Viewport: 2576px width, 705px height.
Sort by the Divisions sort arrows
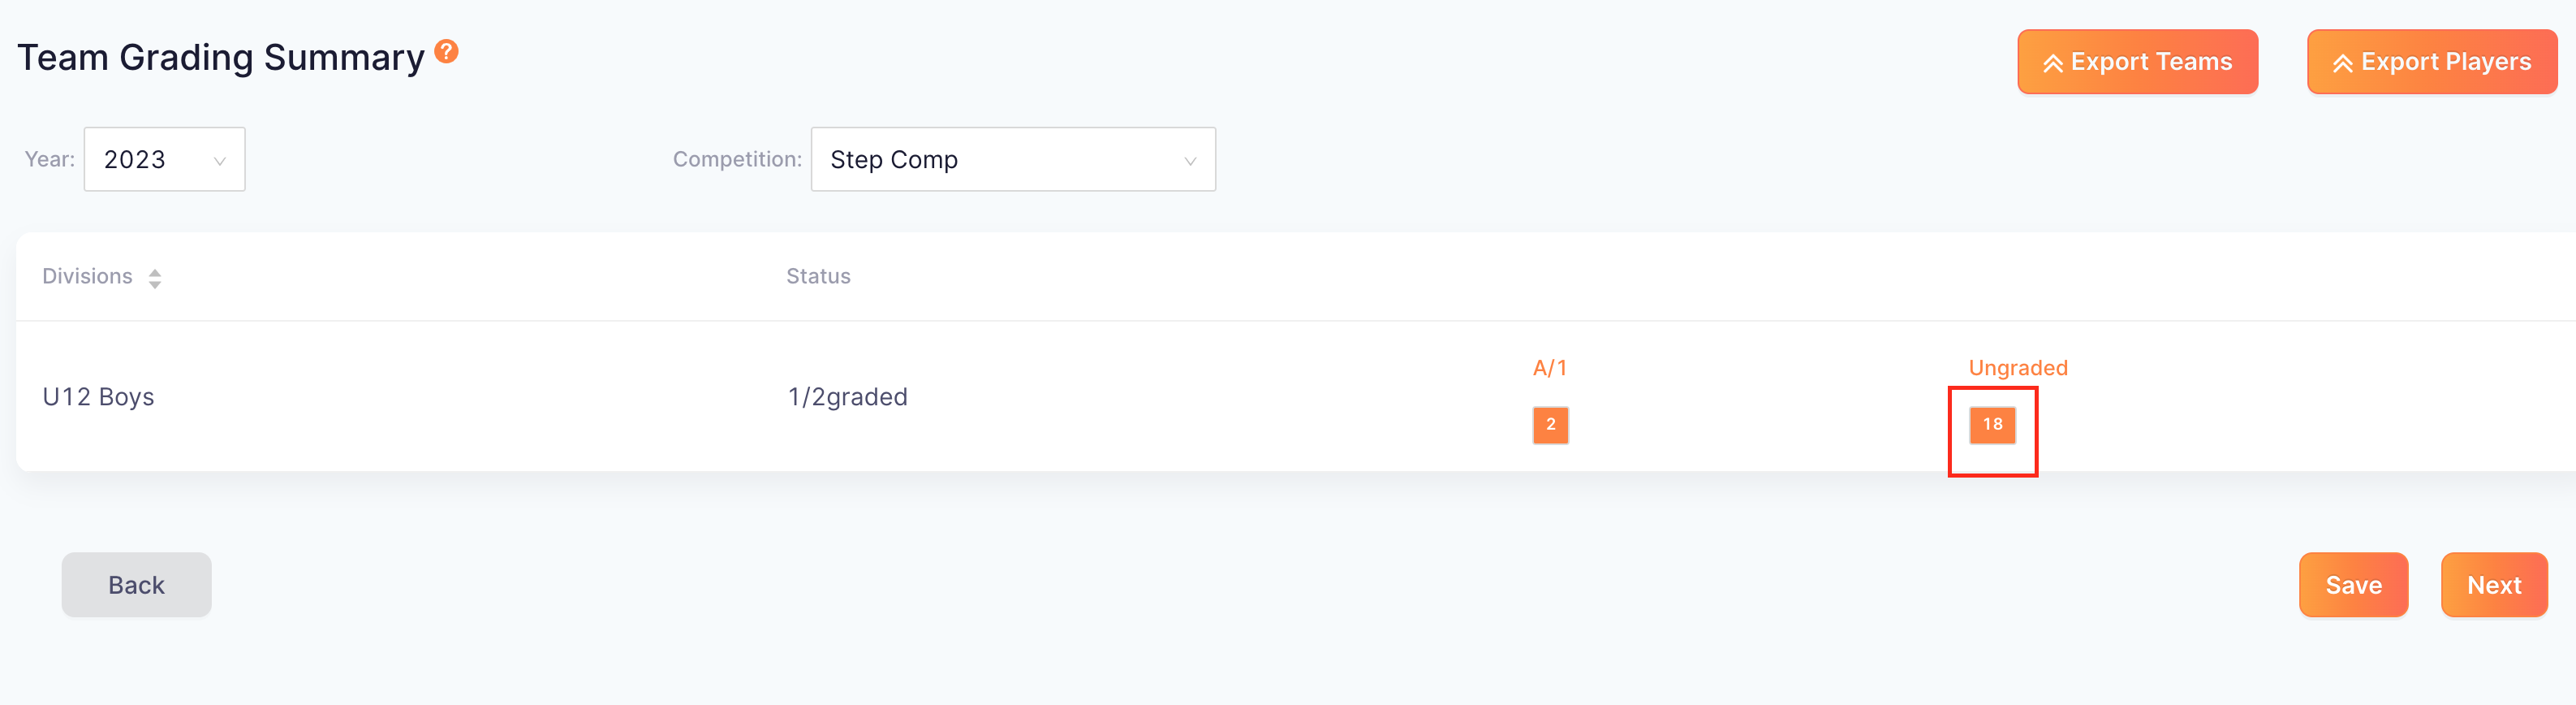pos(155,278)
